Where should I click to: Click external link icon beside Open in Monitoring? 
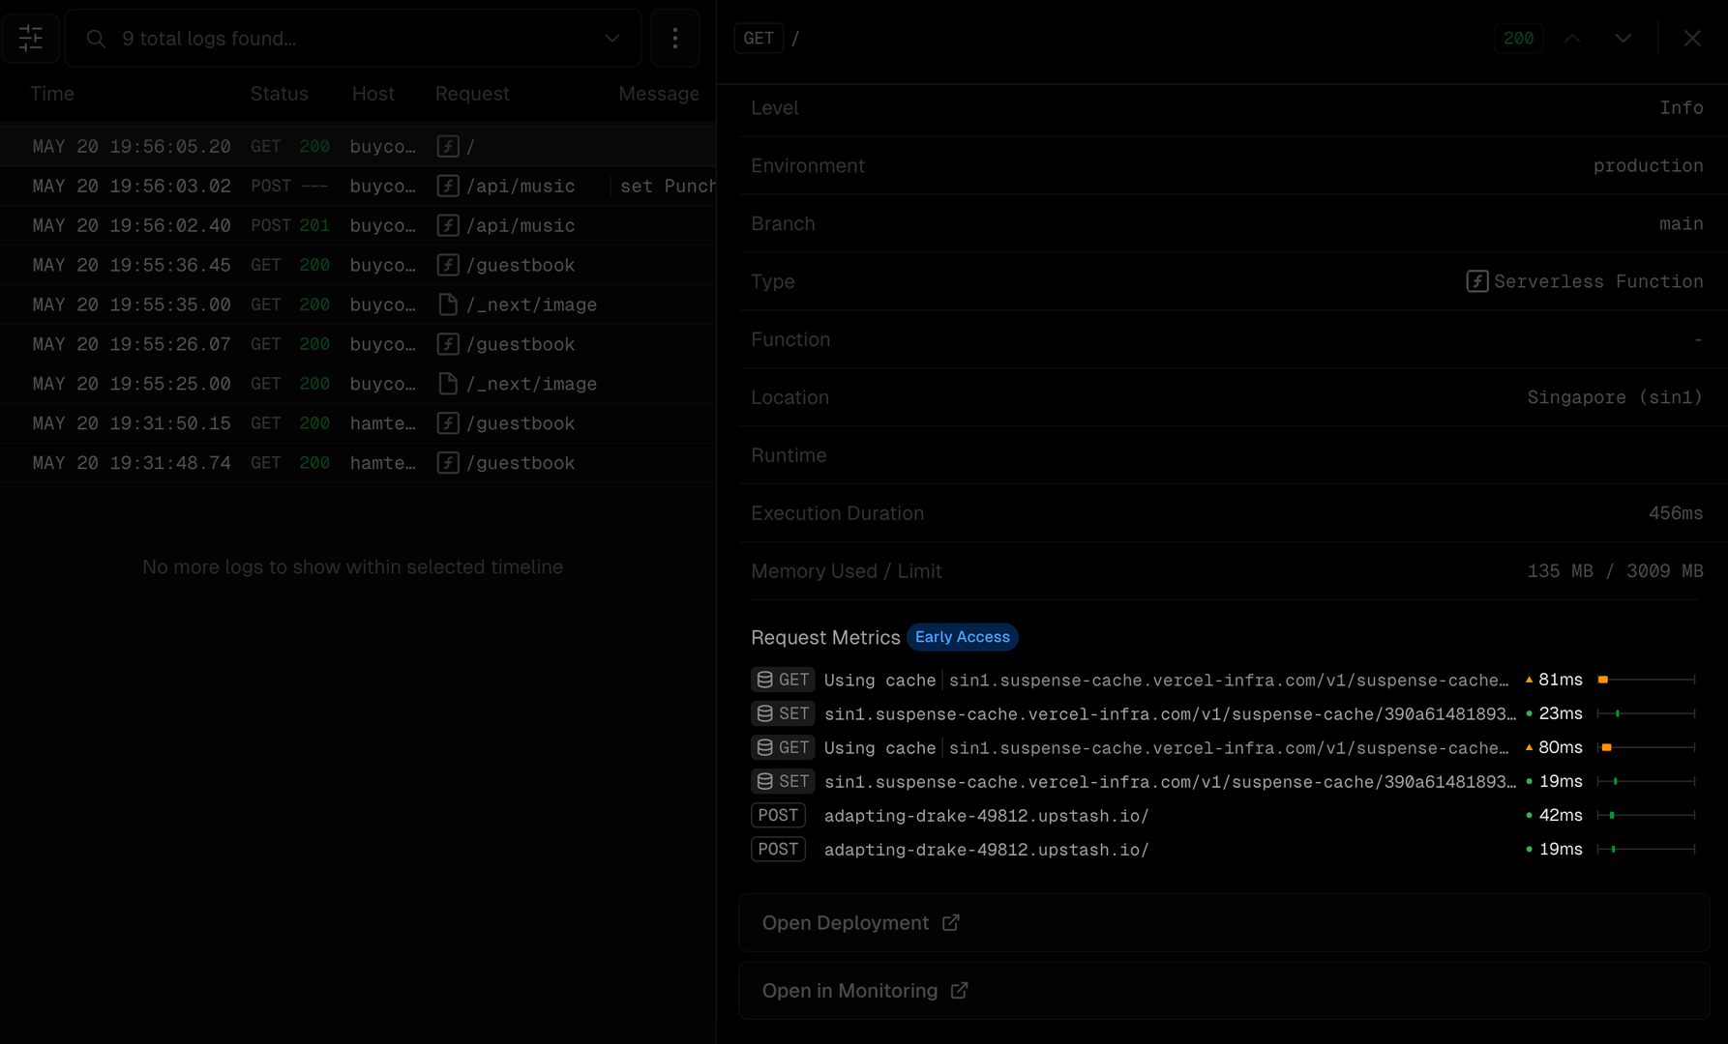click(959, 990)
